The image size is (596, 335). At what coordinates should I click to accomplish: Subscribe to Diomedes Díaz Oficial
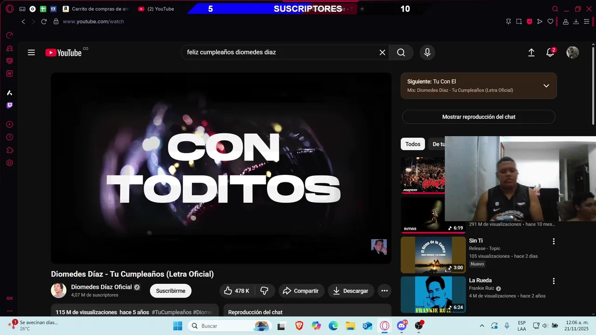coord(170,291)
